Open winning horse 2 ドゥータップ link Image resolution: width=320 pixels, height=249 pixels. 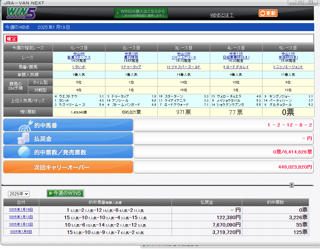(131, 67)
